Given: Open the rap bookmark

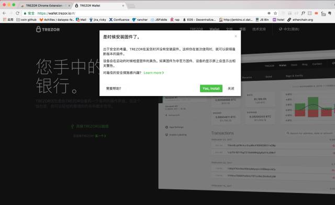Looking at the screenshot, I should (175, 20).
